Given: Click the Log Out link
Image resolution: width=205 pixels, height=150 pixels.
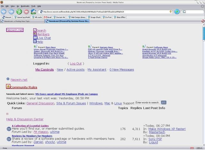Looking at the screenshot, I should [76, 64].
